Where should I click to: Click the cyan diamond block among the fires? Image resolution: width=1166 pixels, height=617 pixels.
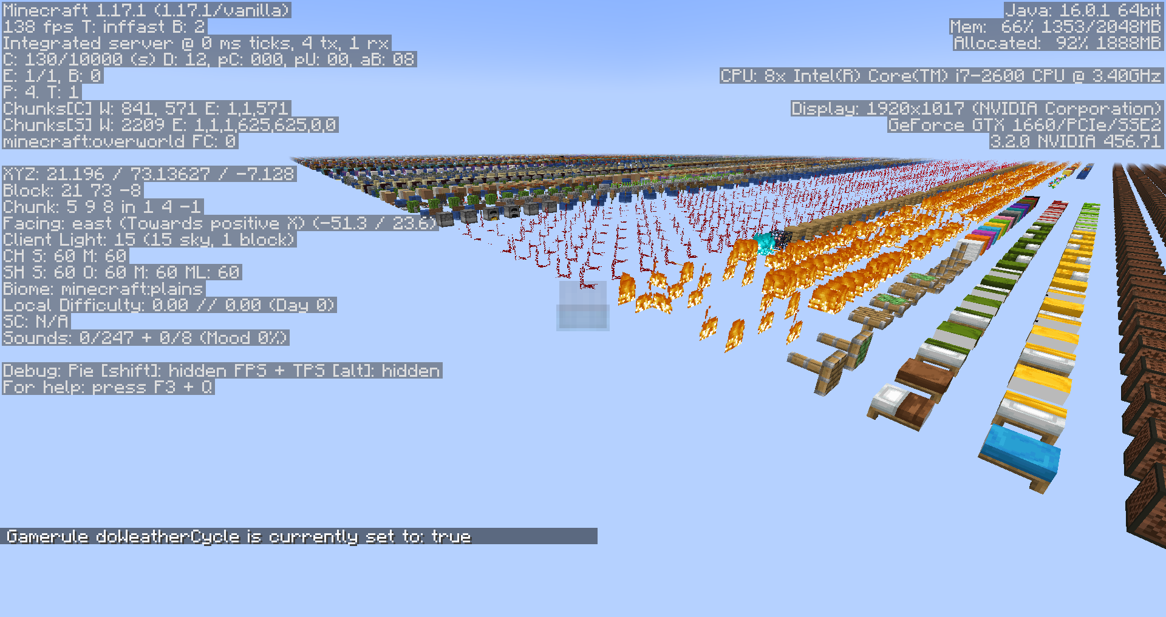point(765,243)
